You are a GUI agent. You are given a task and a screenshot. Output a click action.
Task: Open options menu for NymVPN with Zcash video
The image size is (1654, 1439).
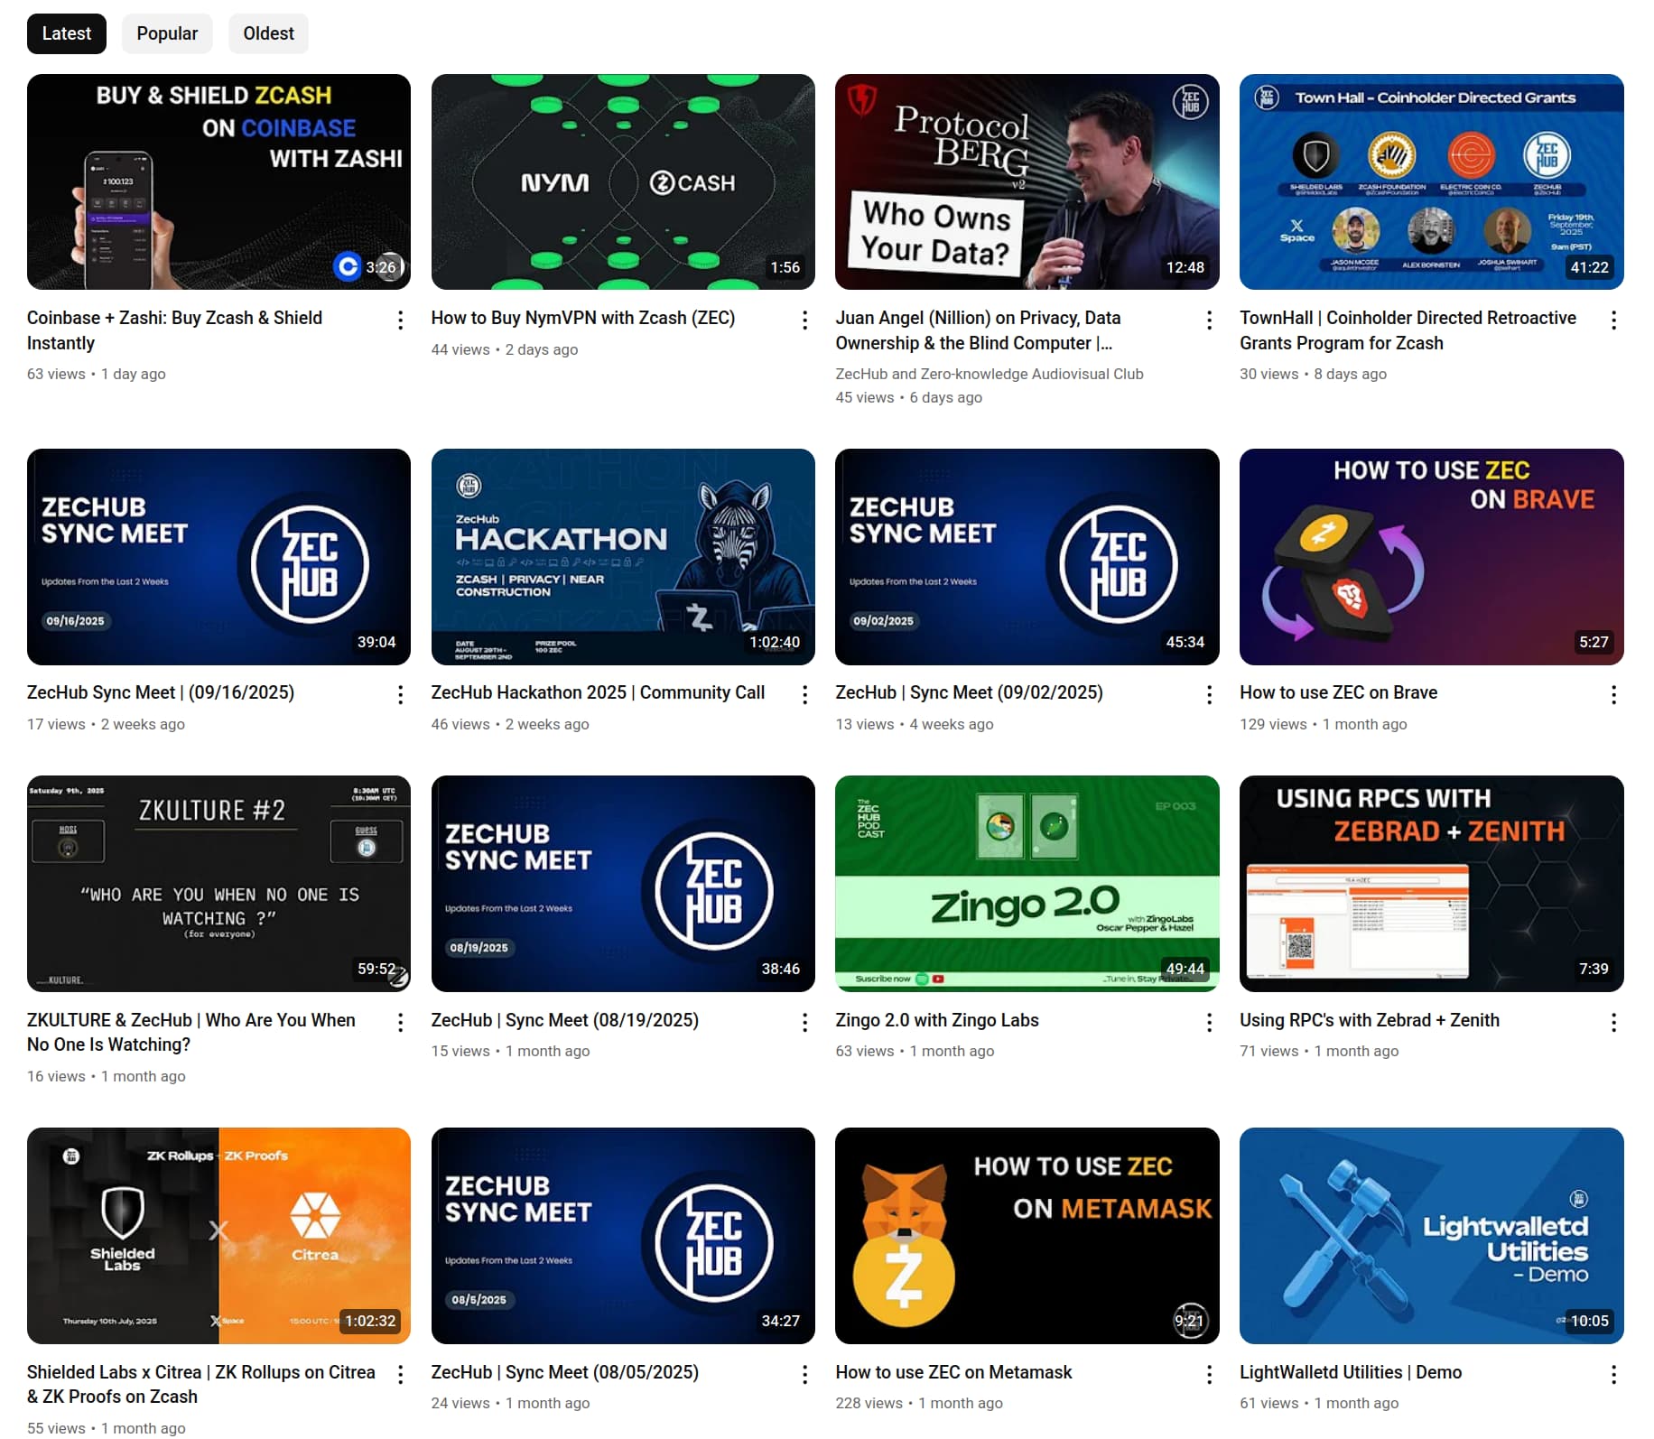click(x=804, y=320)
